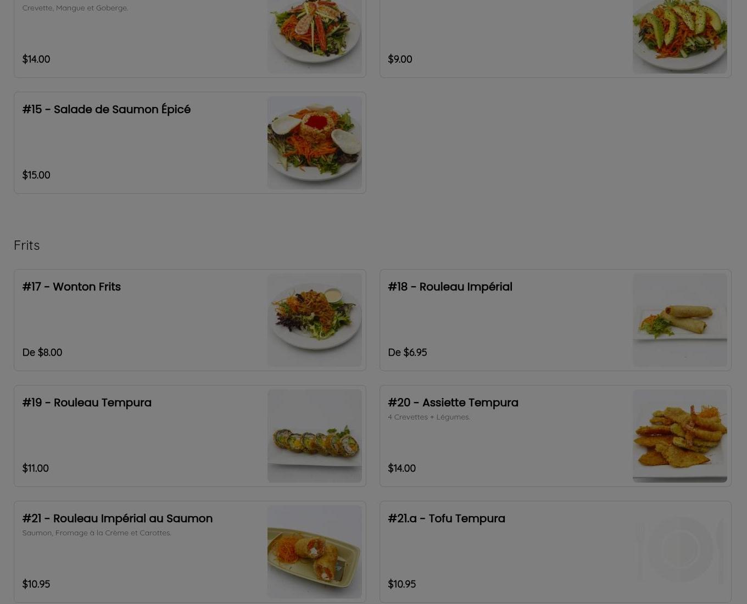Click the shrimp mango salad photo
The height and width of the screenshot is (604, 747).
314,36
